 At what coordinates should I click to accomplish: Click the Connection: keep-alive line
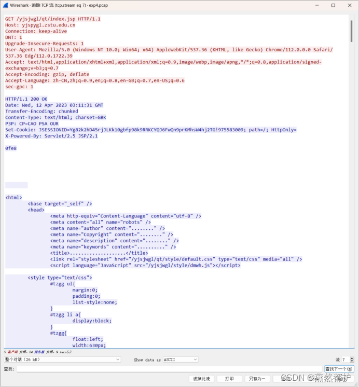click(36, 31)
